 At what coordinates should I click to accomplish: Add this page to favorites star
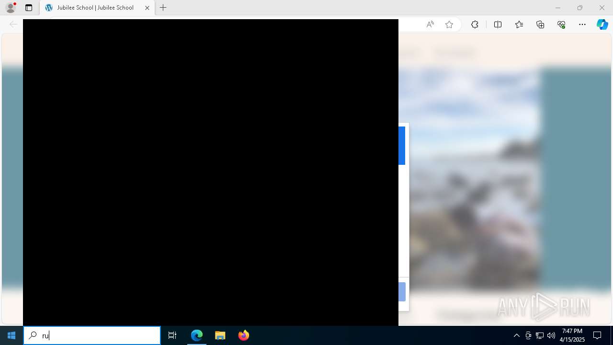coord(449,24)
